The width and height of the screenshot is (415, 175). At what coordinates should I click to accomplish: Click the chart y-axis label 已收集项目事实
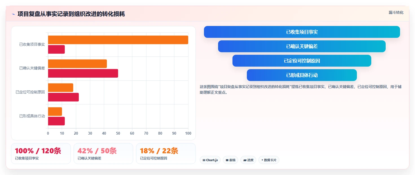pos(32,44)
